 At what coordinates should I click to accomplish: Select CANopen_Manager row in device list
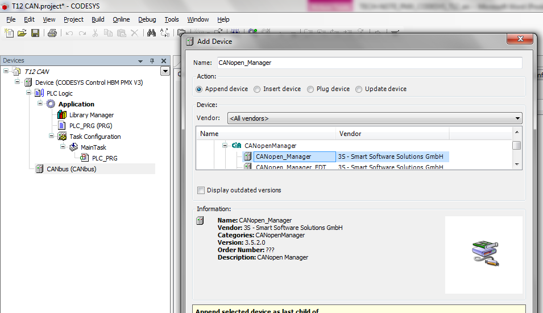tap(346, 156)
